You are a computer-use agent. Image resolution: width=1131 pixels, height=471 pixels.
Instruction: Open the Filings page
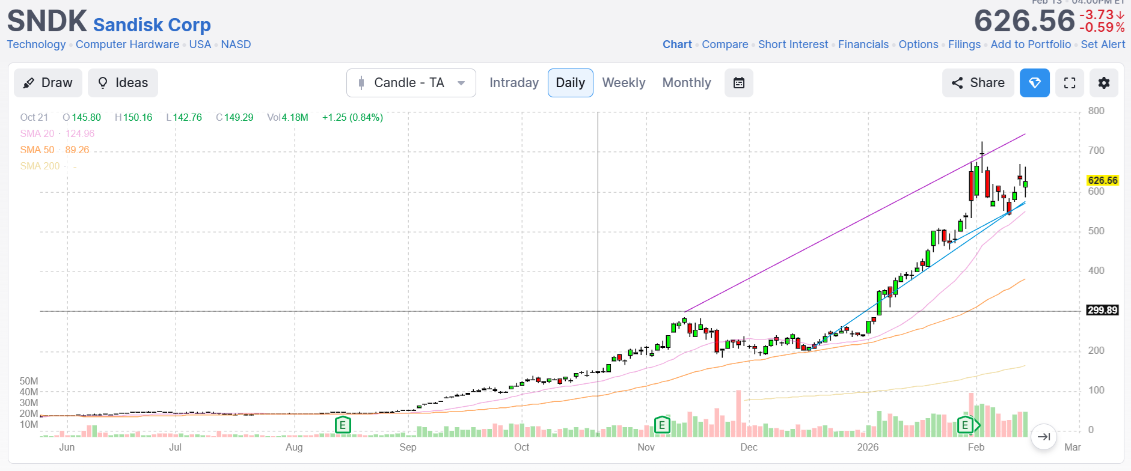point(964,44)
